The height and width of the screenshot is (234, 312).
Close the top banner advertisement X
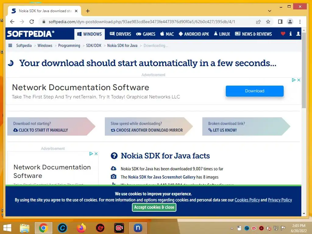[299, 80]
